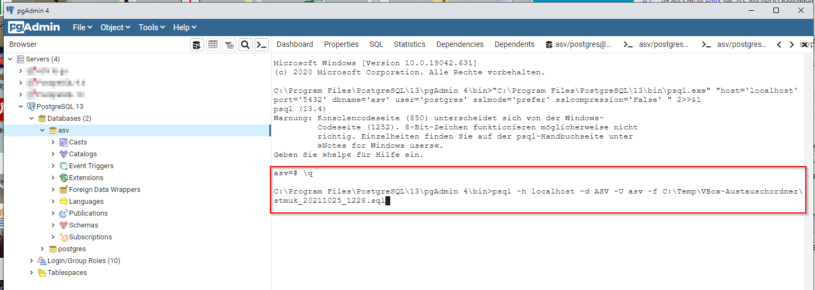The image size is (815, 290).
Task: Select the Foreign Data Wrappers item
Action: (105, 189)
